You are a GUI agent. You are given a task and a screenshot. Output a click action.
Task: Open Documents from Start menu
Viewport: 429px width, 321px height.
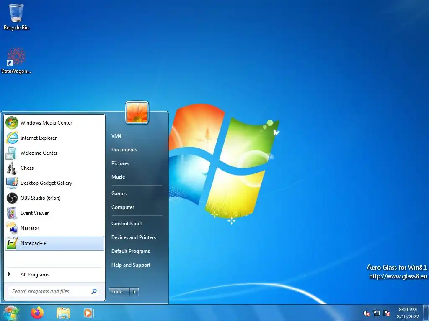[x=124, y=149]
